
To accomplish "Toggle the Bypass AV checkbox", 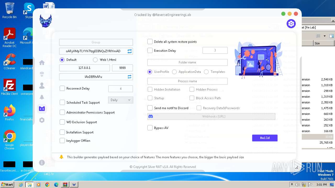I will click(x=150, y=128).
